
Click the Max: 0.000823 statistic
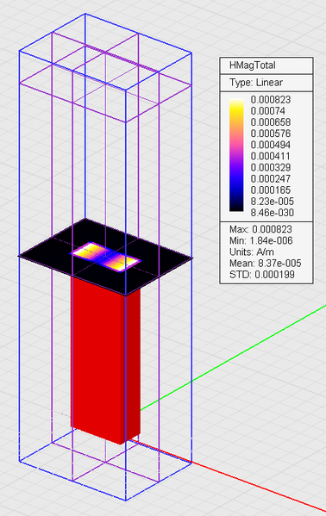pyautogui.click(x=260, y=229)
